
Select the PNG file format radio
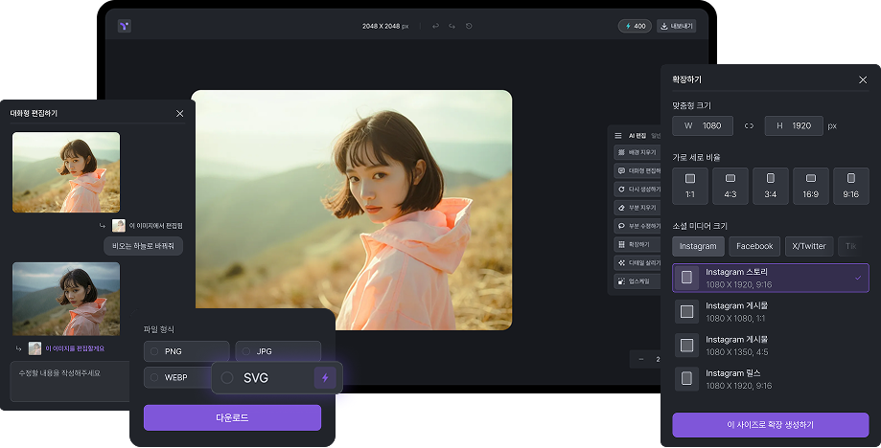coord(154,351)
